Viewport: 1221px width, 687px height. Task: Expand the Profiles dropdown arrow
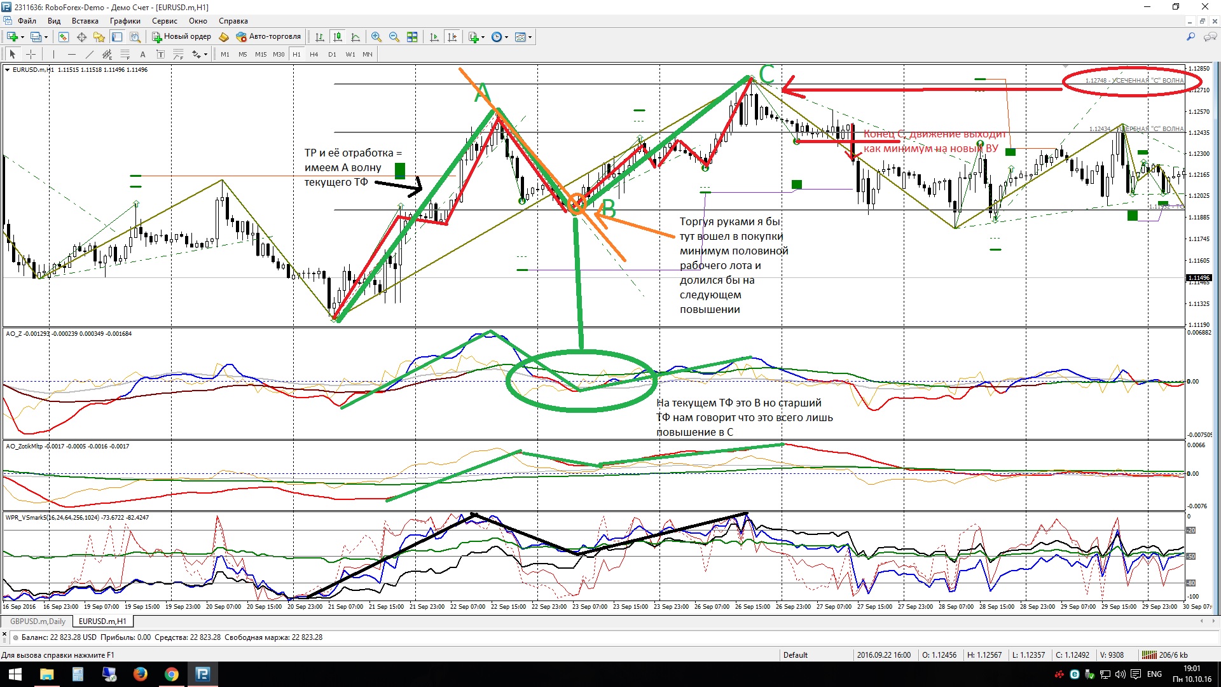(46, 37)
